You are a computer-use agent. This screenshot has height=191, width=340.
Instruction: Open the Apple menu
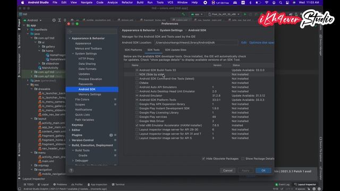pos(22,3)
